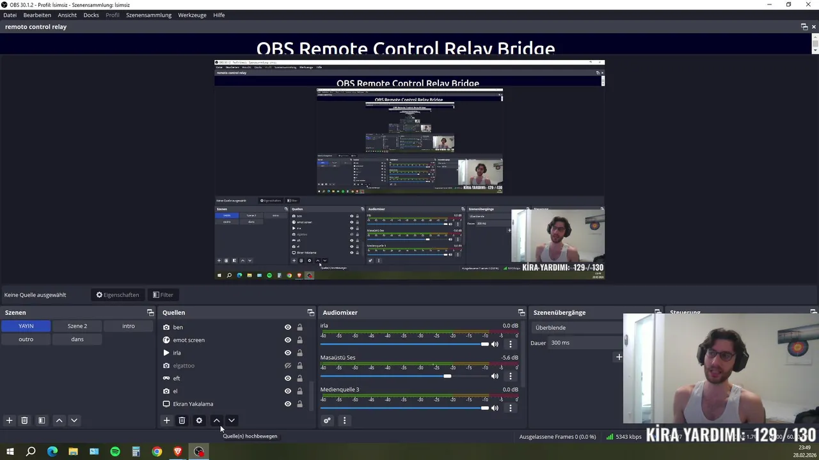This screenshot has width=819, height=460.
Task: Switch to the Szene 2 scene
Action: (77, 326)
